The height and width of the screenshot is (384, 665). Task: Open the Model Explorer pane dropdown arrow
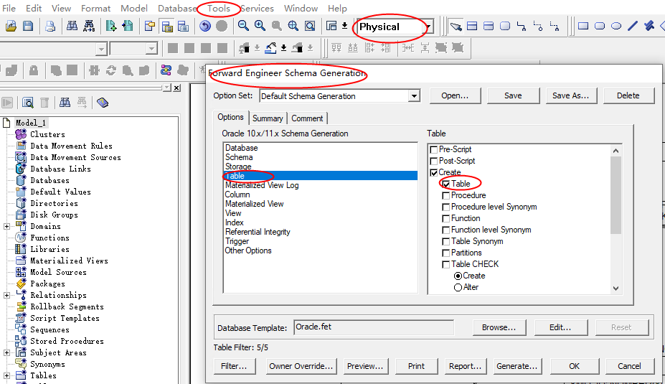coord(167,88)
